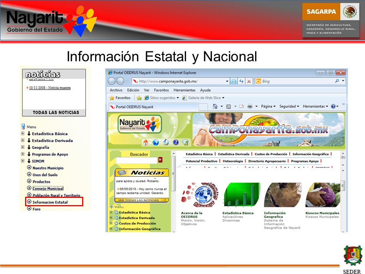
Task: Click the printer icon in command bar
Action: tap(250, 107)
